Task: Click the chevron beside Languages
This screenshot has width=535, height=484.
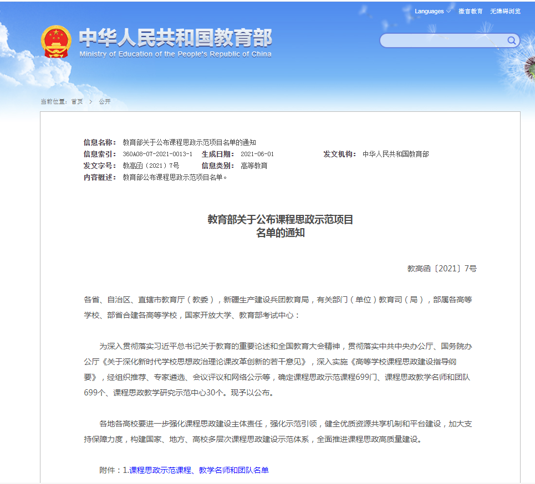Action: (448, 12)
